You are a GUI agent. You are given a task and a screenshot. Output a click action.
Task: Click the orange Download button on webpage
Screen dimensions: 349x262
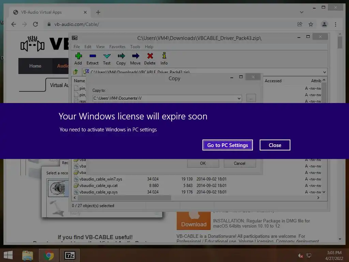[194, 221]
